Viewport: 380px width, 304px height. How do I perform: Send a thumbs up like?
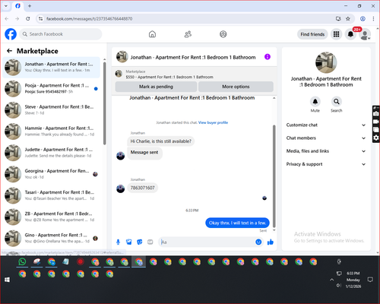point(271,242)
